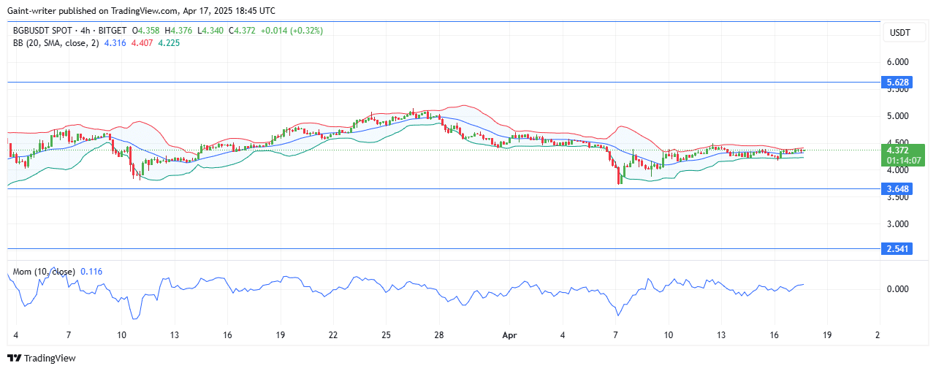Click the 28 date on the time axis
Screen dimensions: 936x371
point(440,334)
